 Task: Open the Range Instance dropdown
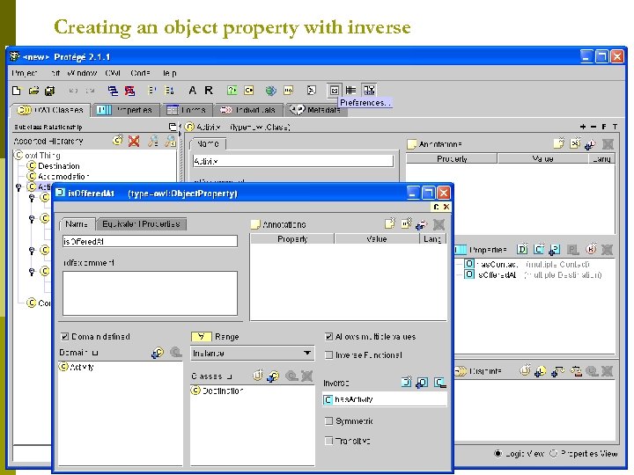[x=253, y=353]
